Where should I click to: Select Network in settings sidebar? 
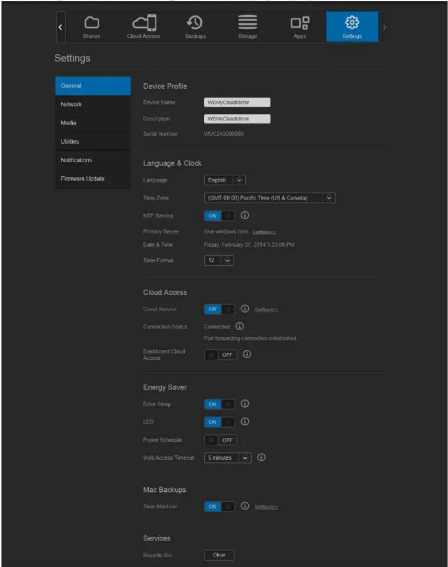[x=93, y=104]
